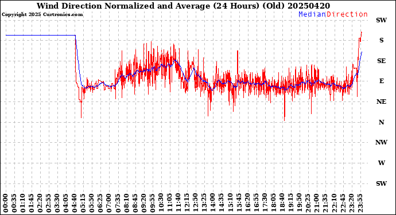The height and width of the screenshot is (215, 396).
Task: Select the "E" direction axis label
Action: coord(381,81)
